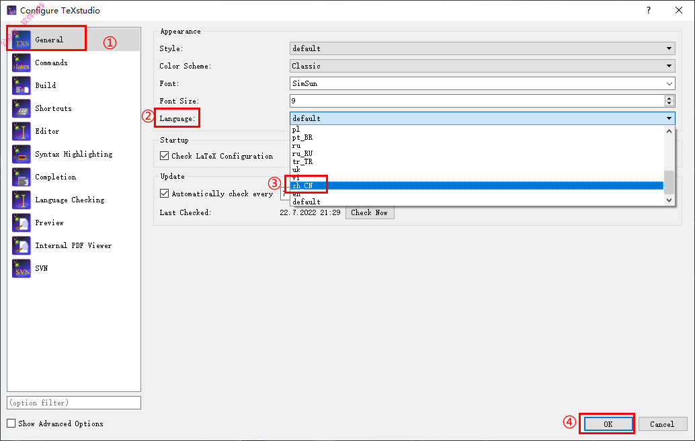Click the language list scrollbar up arrow

click(x=669, y=130)
